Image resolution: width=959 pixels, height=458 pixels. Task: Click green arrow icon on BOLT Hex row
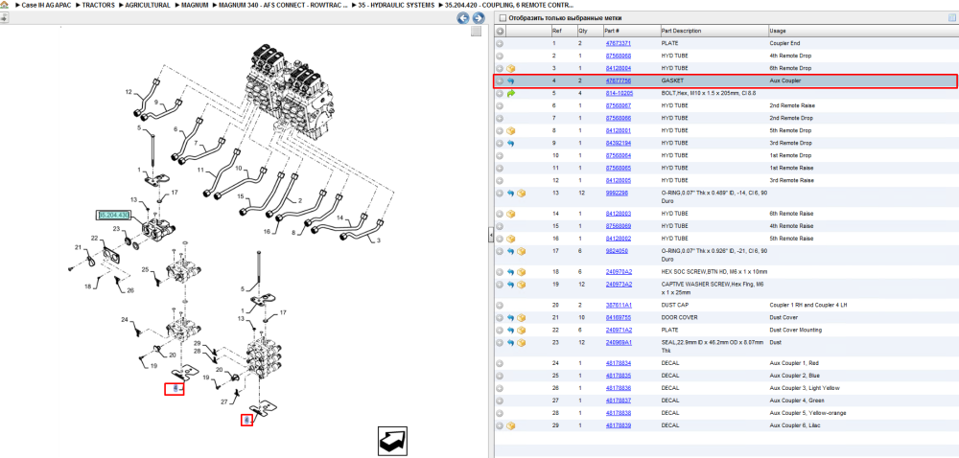point(511,94)
